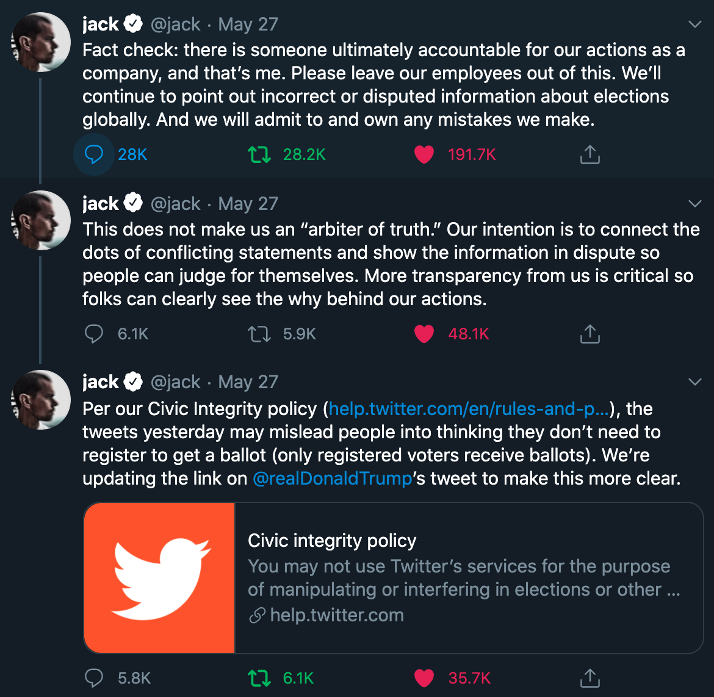Unlike the 'arbiter of truth' tweet
The height and width of the screenshot is (697, 714).
tap(424, 334)
